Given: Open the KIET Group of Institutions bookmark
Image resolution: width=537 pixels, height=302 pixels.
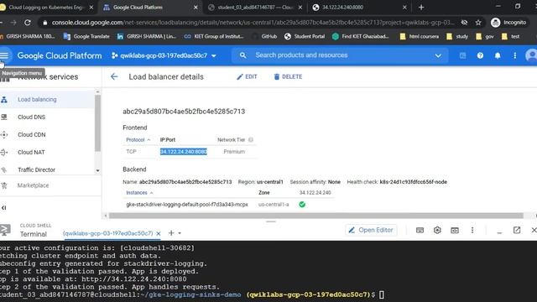Looking at the screenshot, I should (x=214, y=36).
